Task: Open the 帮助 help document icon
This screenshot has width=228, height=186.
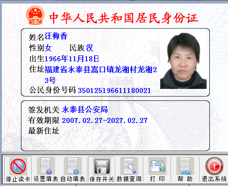Action: [185, 166]
